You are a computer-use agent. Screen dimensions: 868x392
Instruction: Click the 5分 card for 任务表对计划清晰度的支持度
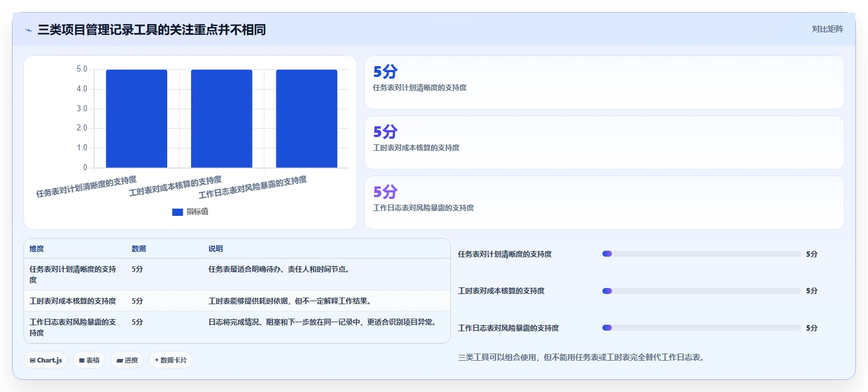[x=604, y=82]
